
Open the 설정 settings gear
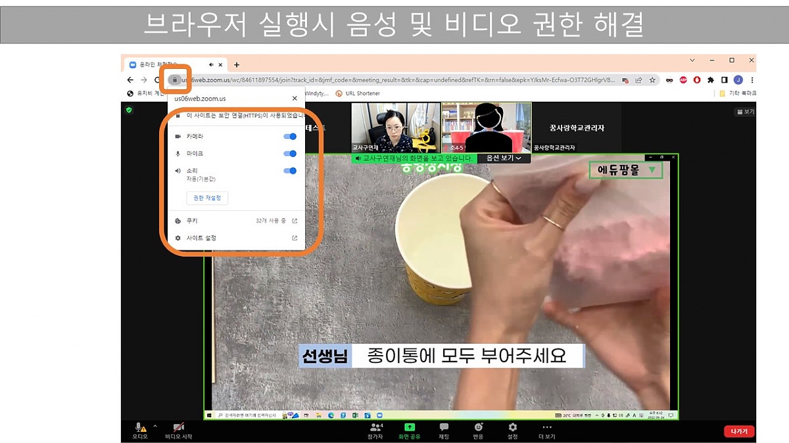coord(512,431)
